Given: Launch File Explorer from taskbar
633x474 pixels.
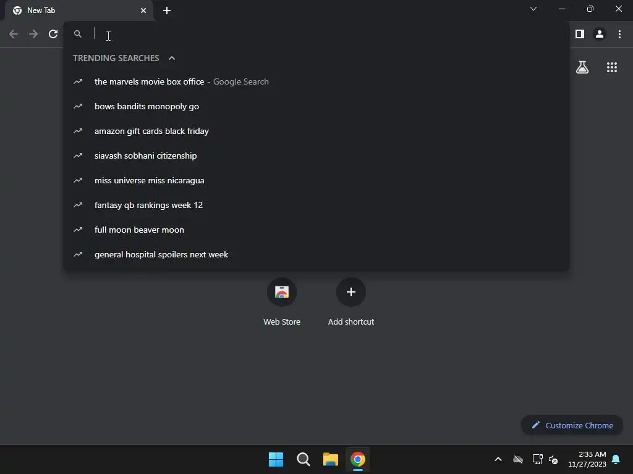Looking at the screenshot, I should point(330,459).
